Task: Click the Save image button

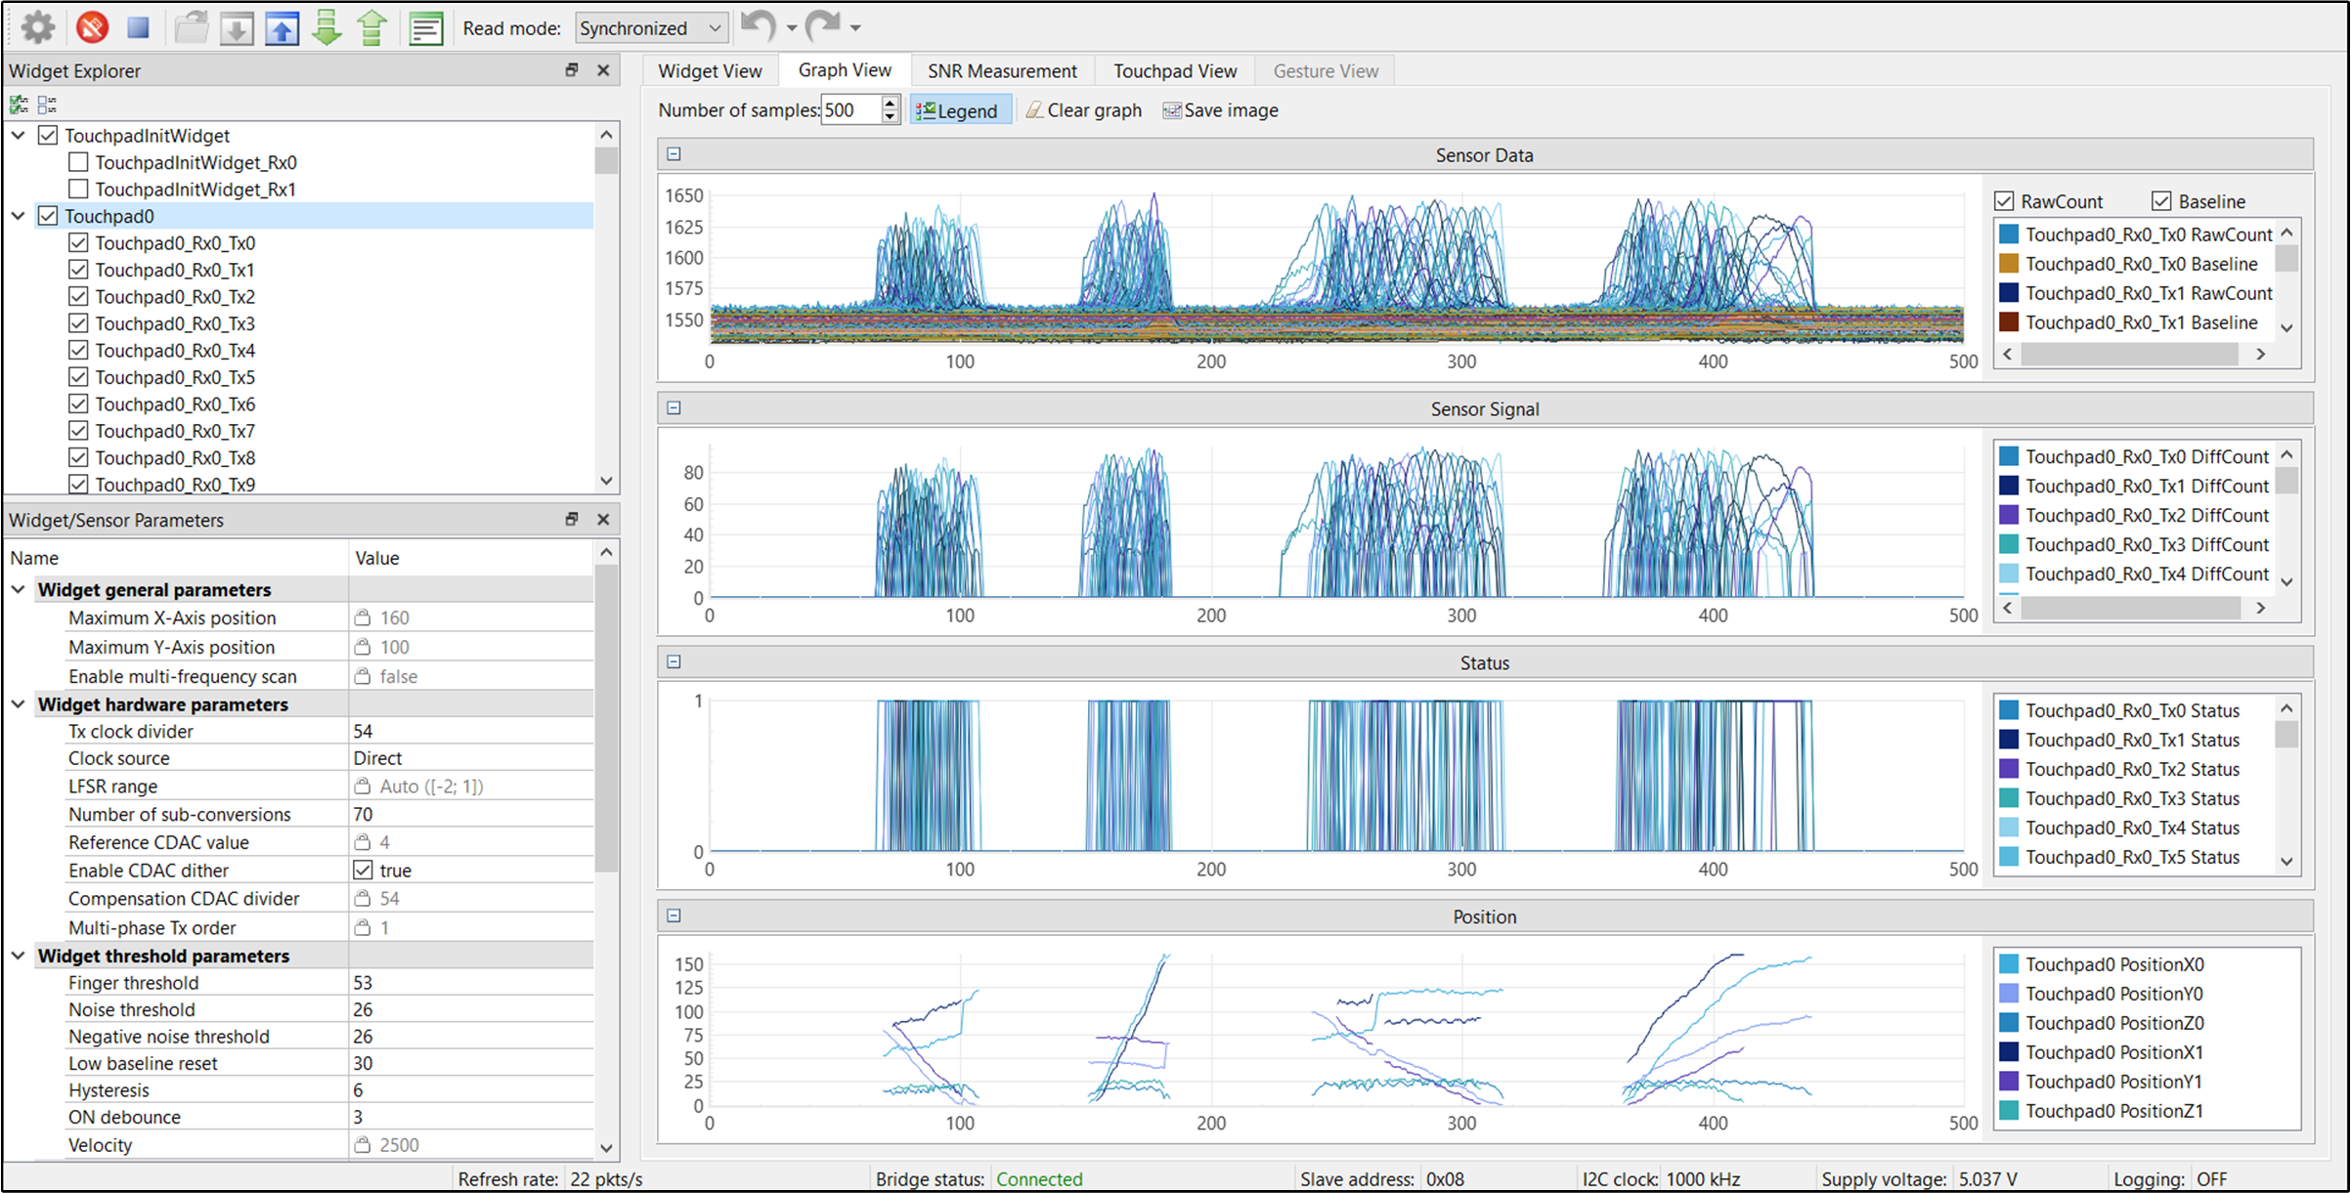Action: [1220, 110]
